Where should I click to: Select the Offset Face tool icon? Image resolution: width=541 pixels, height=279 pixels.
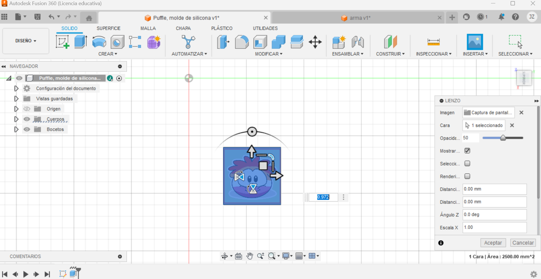(x=297, y=42)
